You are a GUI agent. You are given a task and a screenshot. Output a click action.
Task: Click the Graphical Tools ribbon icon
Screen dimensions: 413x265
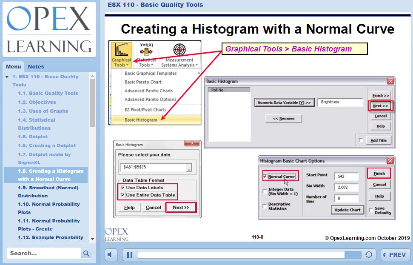pos(121,54)
